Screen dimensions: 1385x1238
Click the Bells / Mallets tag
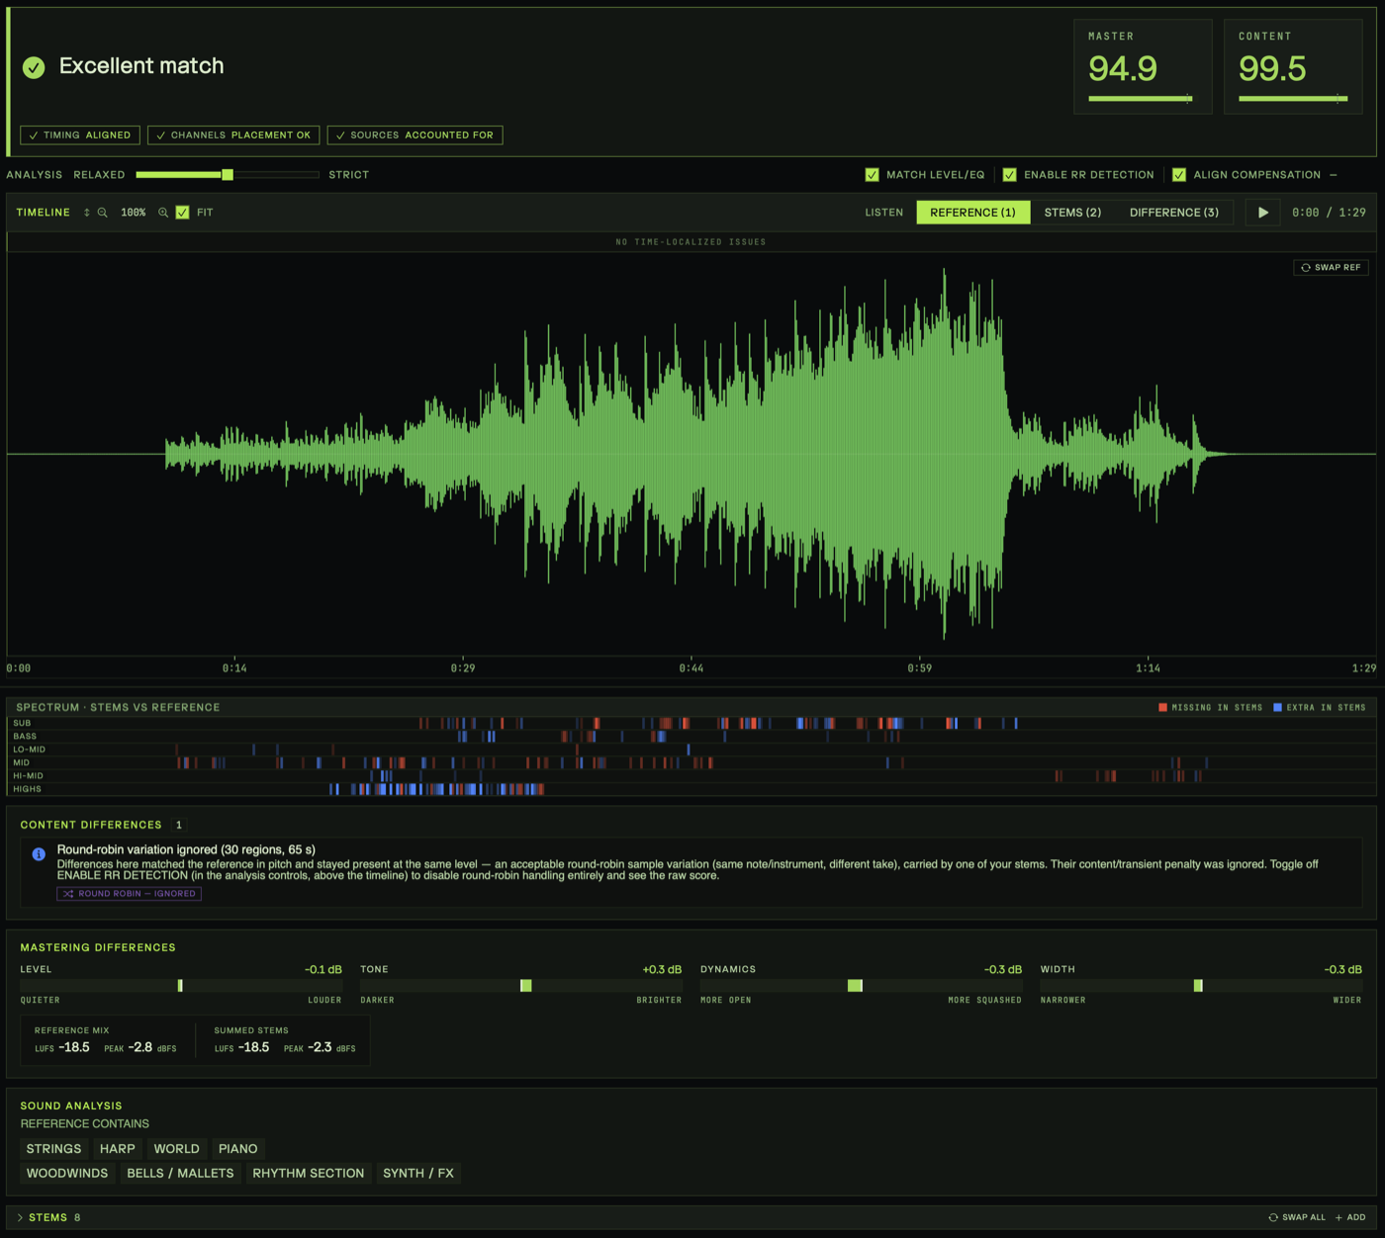click(x=180, y=1174)
